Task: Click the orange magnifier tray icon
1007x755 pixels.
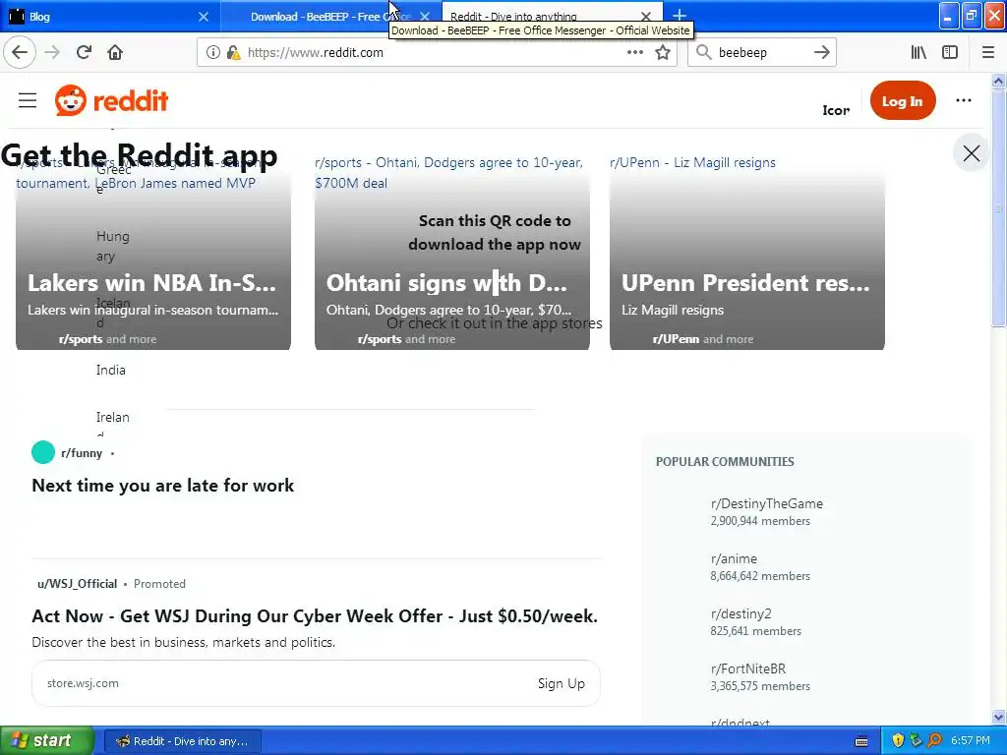Action: [x=934, y=740]
